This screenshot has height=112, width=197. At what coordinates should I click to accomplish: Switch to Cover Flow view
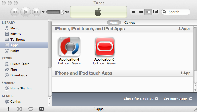(156, 12)
